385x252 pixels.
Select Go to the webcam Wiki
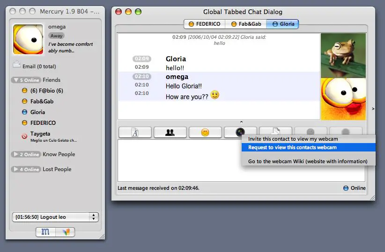307,161
